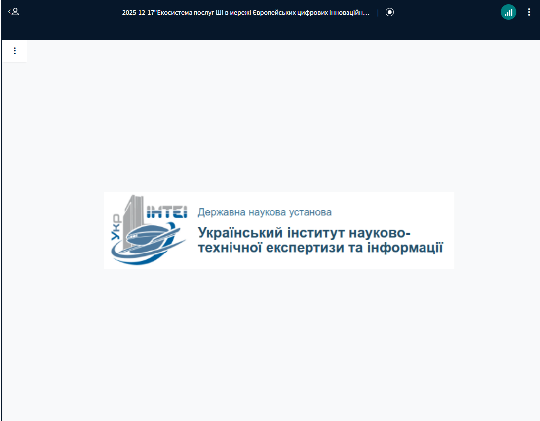Click the truncated ellipsis ending the session title
540x421 pixels.
366,13
